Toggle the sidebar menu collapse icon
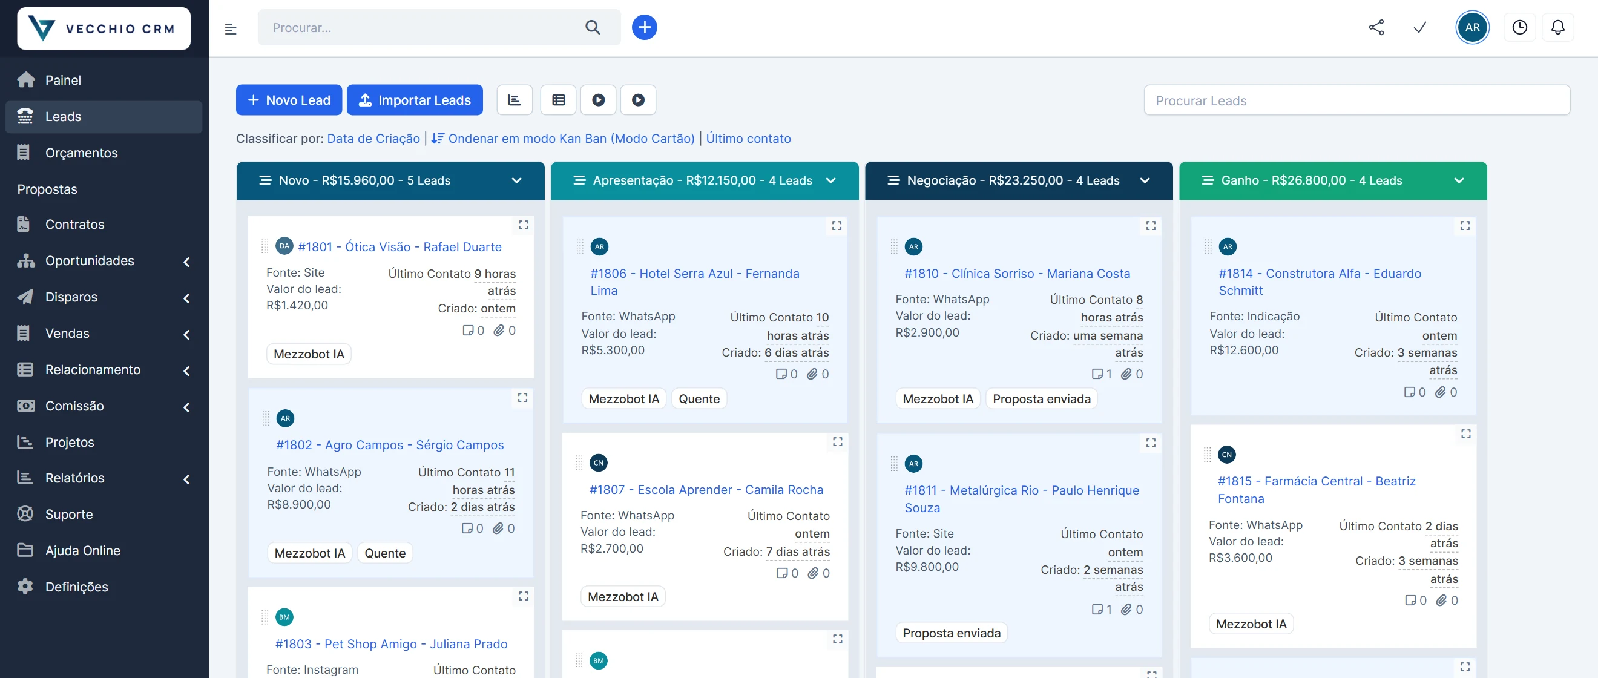This screenshot has height=678, width=1598. (231, 28)
